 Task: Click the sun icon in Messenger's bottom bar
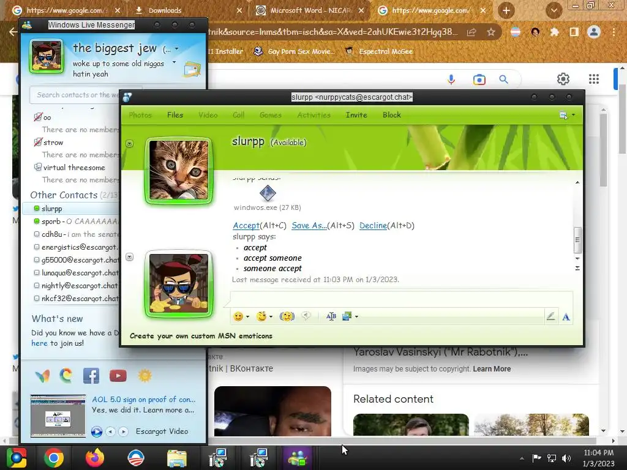(x=145, y=376)
